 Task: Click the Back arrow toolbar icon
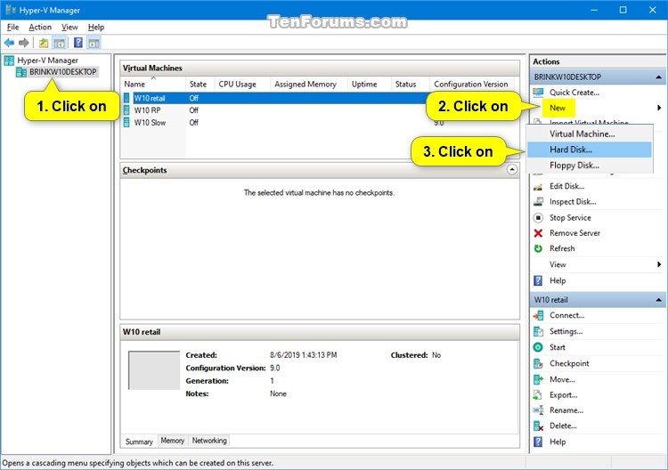coord(10,43)
